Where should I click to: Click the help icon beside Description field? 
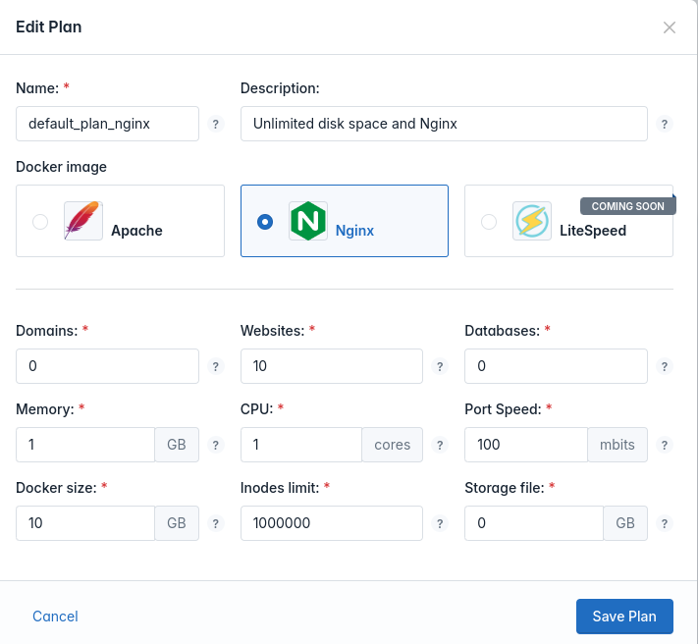665,124
